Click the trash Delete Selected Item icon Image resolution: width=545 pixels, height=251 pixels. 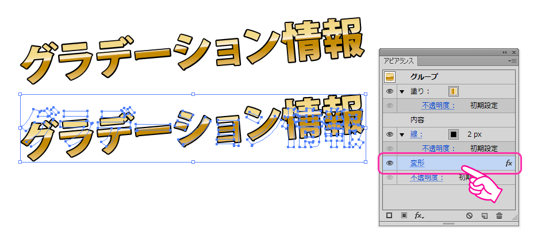coord(499,216)
